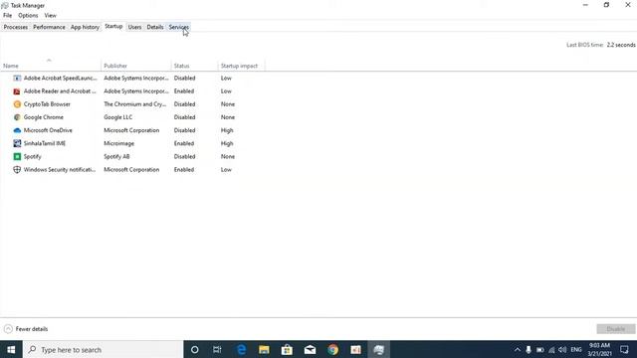Viewport: 637px width, 358px height.
Task: Click the Spotify AB publisher cell
Action: coord(116,156)
